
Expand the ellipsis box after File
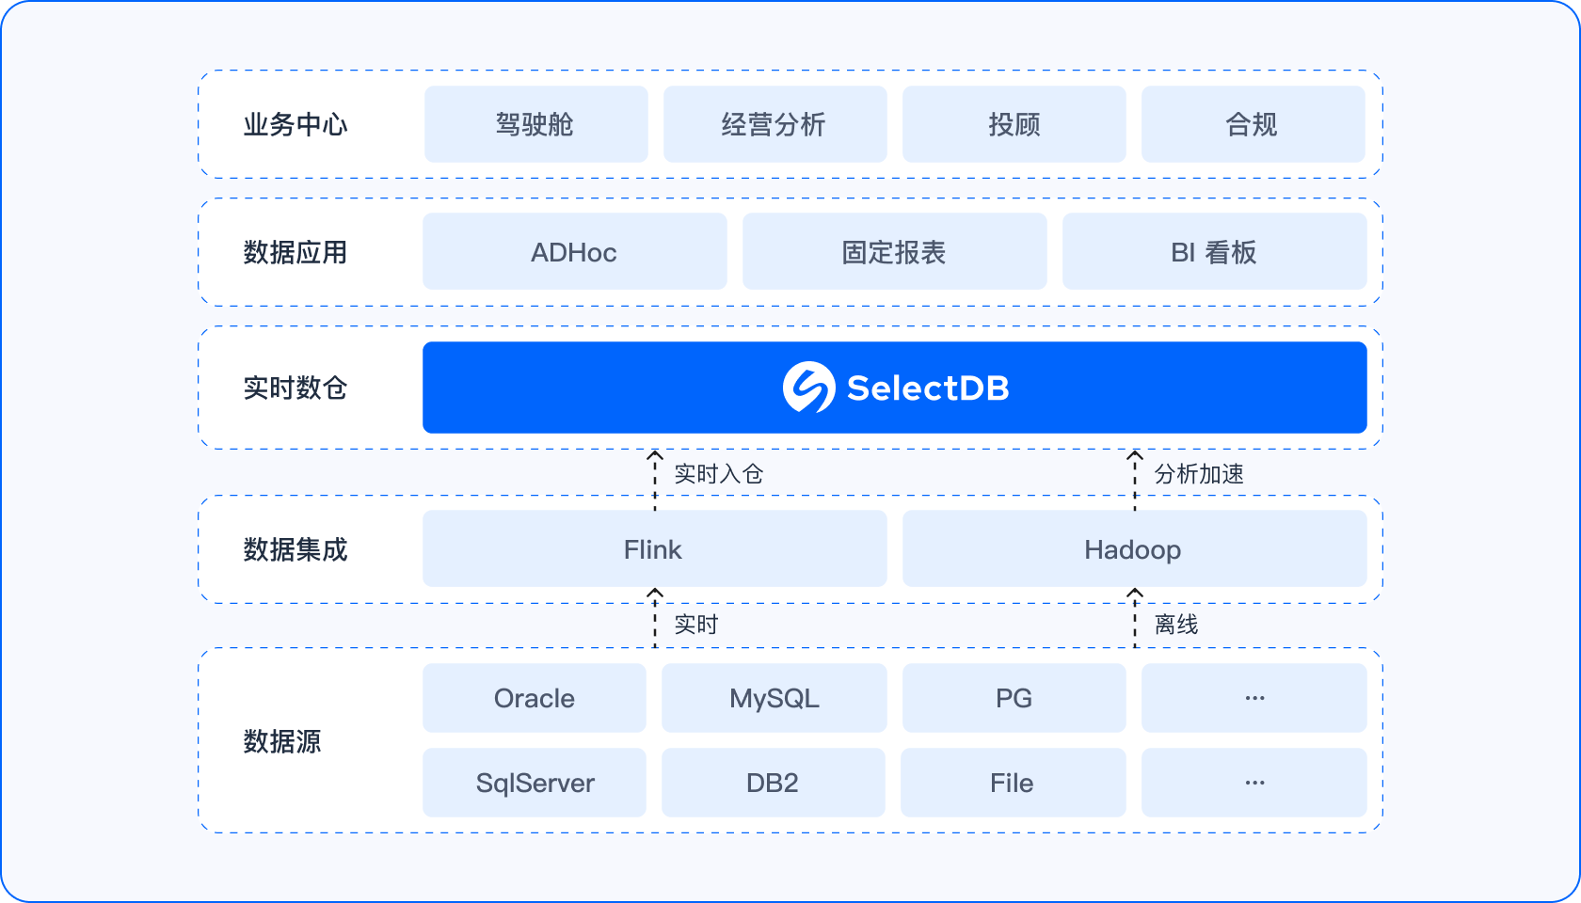pos(1254,783)
